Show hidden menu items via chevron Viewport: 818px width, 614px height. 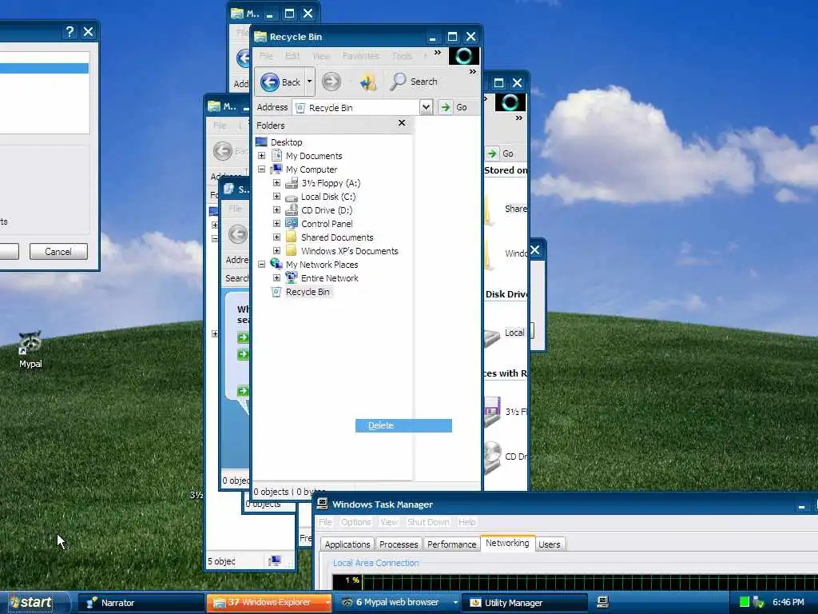pyautogui.click(x=438, y=52)
